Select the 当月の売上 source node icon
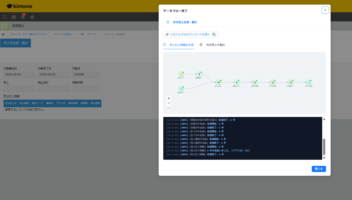The width and height of the screenshot is (352, 200). click(181, 89)
